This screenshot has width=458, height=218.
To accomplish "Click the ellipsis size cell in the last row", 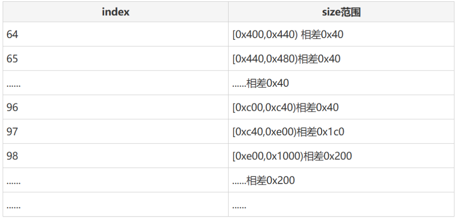I will pos(239,205).
